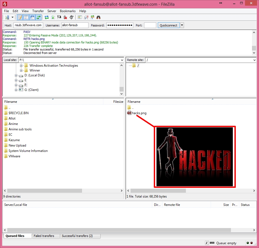The image size is (259, 248).
Task: Select hacks.png in the remote file list
Action: pos(139,113)
